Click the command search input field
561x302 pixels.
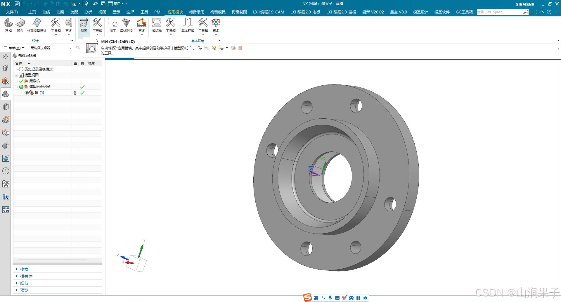[x=500, y=12]
